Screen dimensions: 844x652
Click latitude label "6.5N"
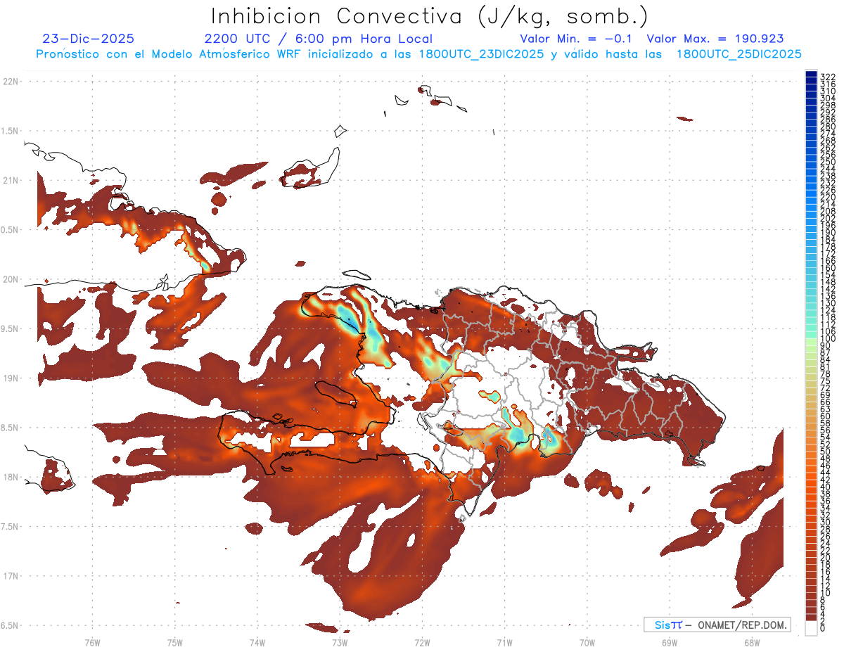point(11,625)
